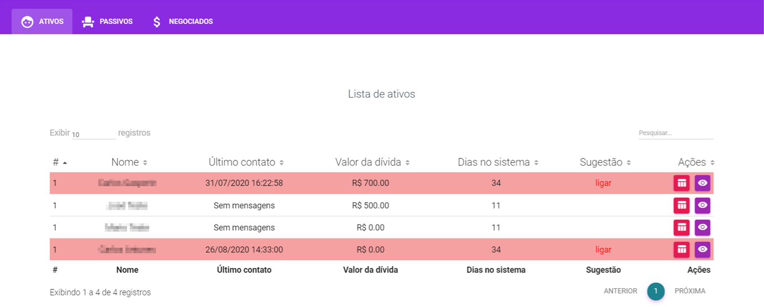Screen dimensions: 764x307
Task: Switch to the Passivos tab
Action: tap(107, 22)
